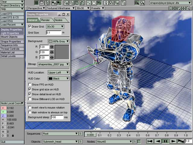Check Invert view's mouse rotation
193x145 pixels.
(x=30, y=107)
